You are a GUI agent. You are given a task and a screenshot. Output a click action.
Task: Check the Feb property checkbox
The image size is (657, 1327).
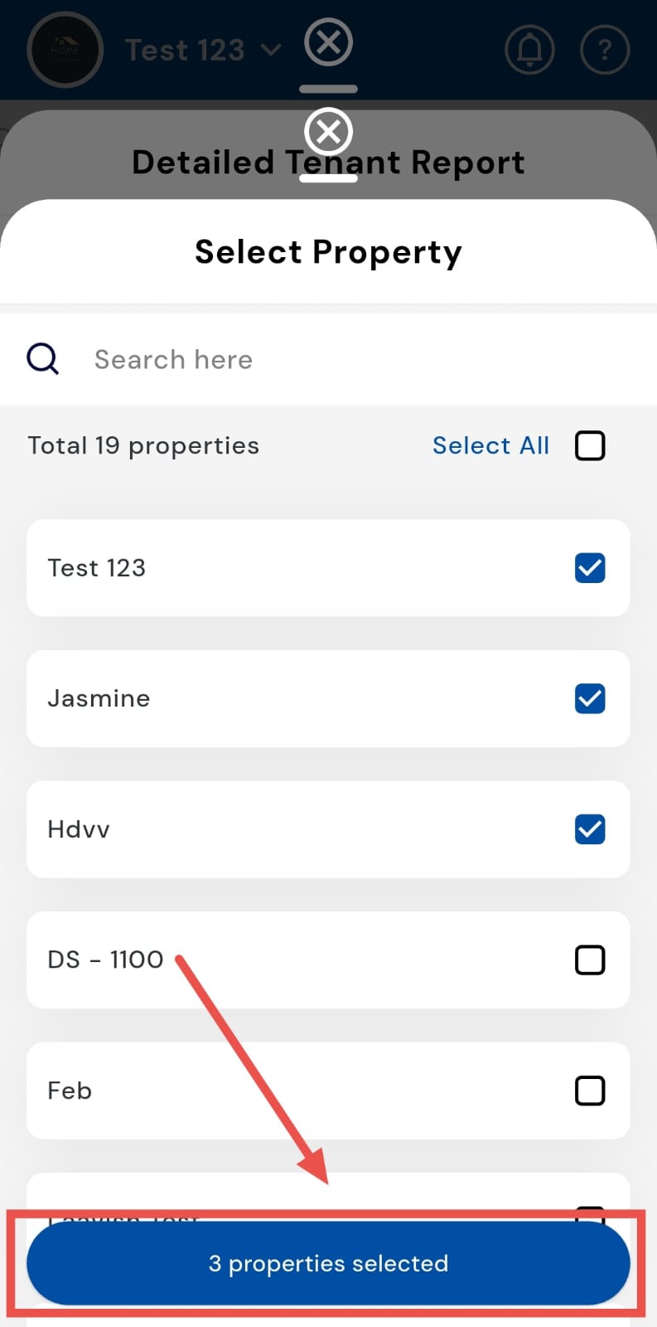pos(590,1091)
